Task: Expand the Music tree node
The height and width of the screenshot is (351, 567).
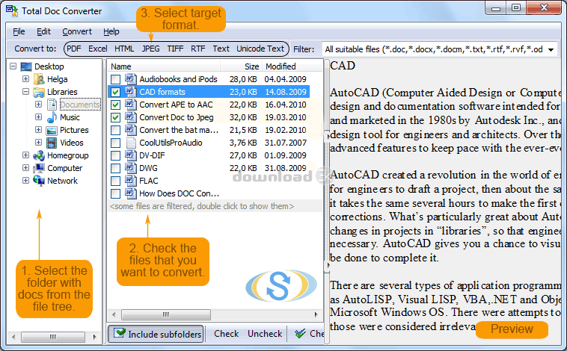Action: (38, 117)
